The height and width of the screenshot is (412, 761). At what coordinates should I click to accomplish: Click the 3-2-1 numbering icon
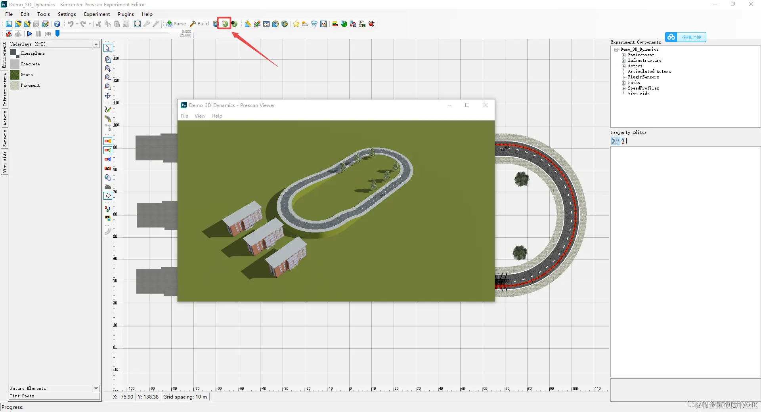(108, 209)
